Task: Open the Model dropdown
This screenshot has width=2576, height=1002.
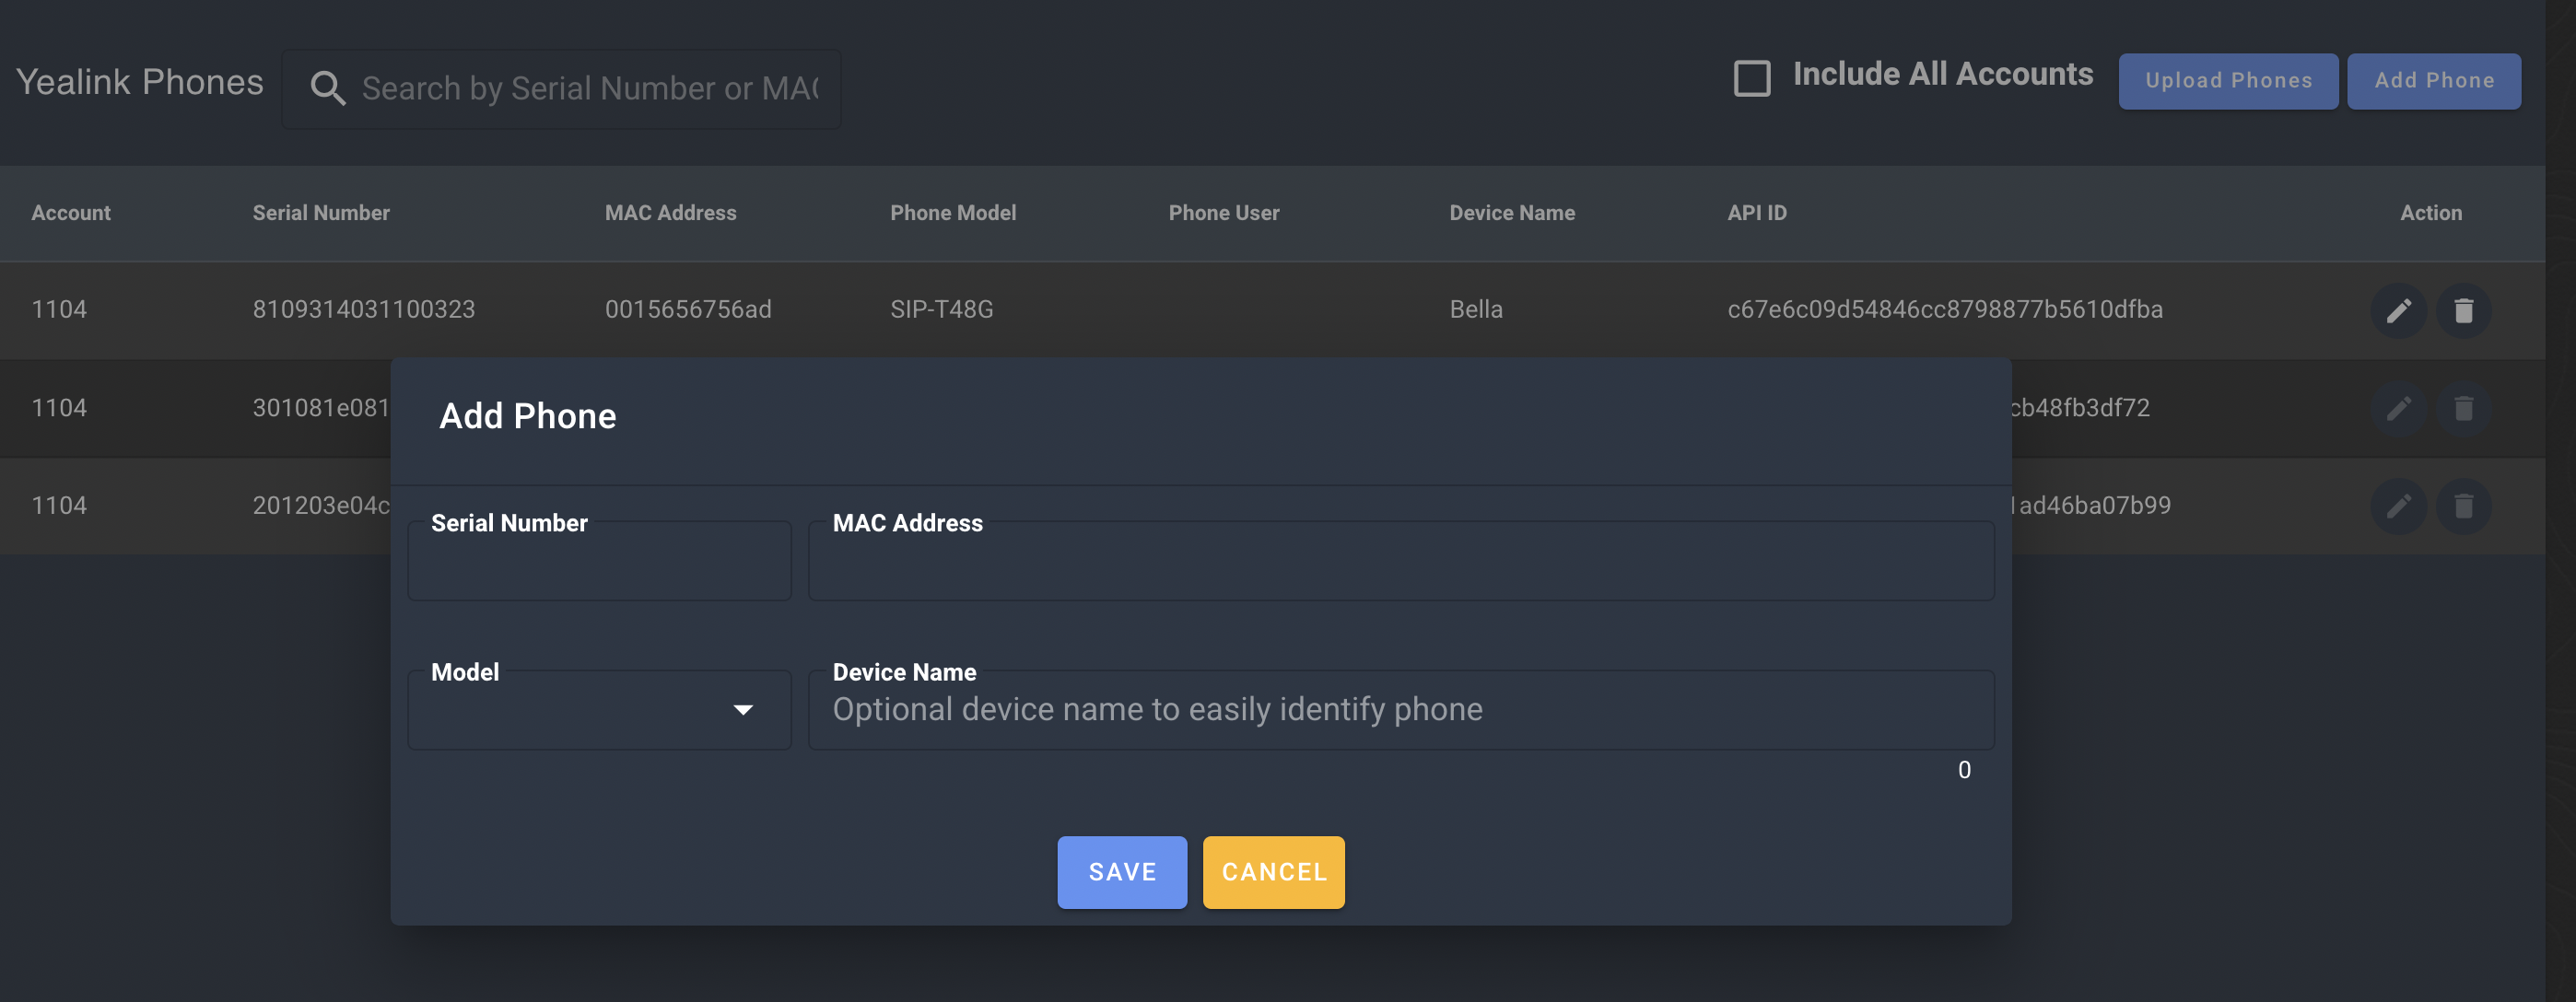Action: 600,710
